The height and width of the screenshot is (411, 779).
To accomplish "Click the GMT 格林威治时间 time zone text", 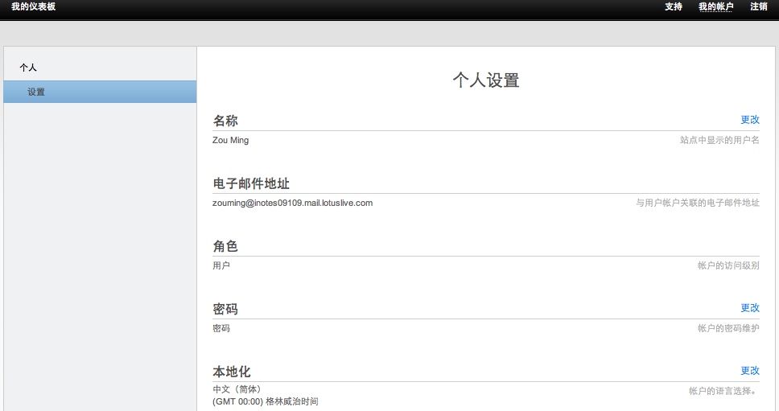I will [x=265, y=401].
